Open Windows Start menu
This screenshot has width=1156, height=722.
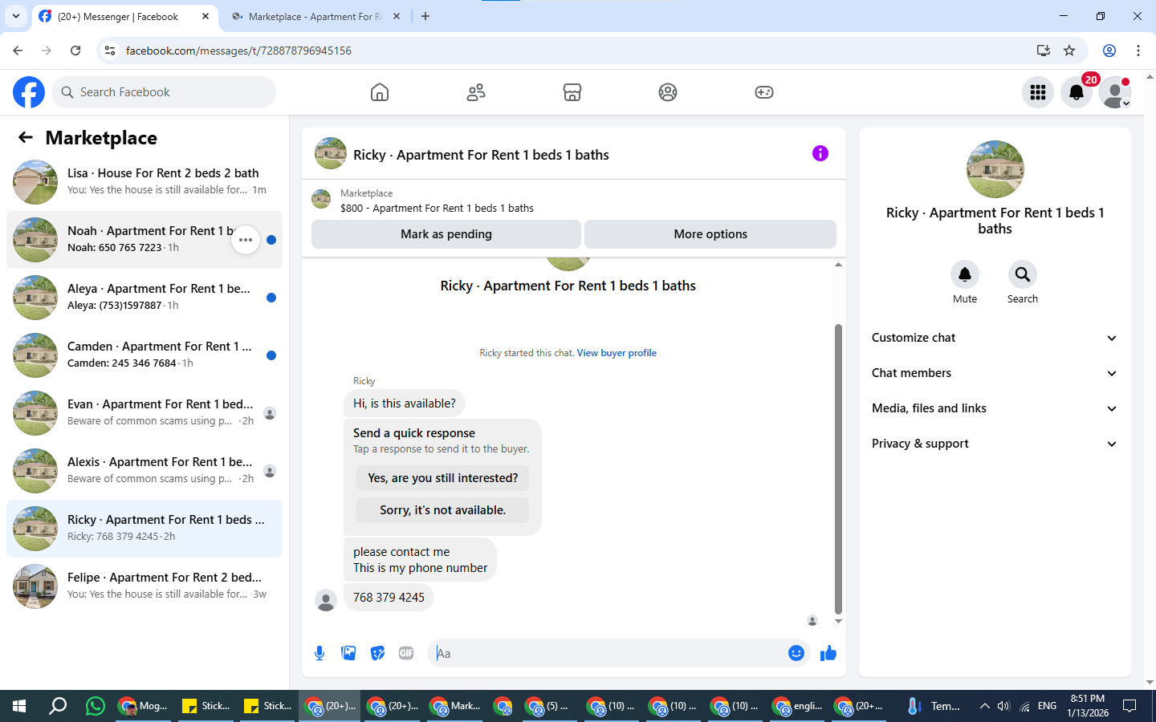pyautogui.click(x=19, y=706)
